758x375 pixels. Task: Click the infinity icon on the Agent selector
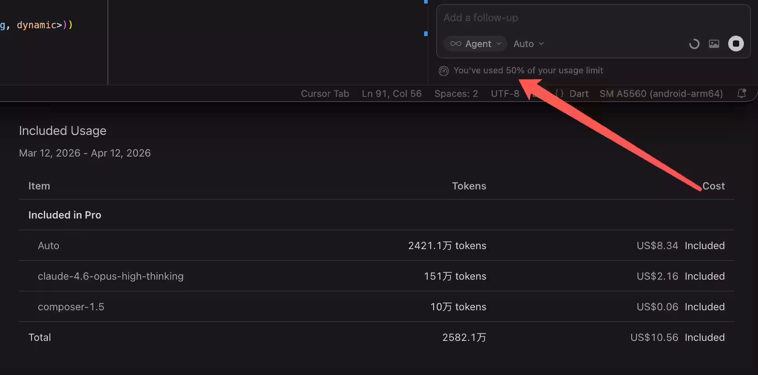pyautogui.click(x=456, y=44)
